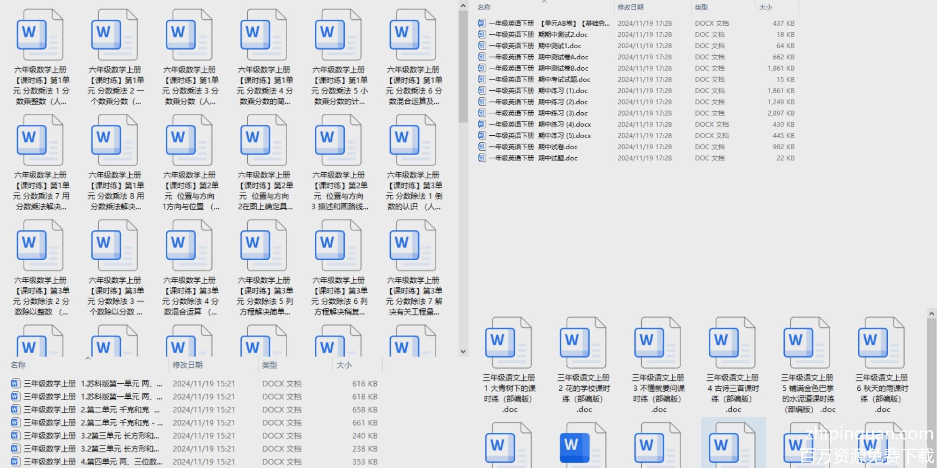Click the 分数除法 5 列方程解决简单 file name

click(x=264, y=296)
